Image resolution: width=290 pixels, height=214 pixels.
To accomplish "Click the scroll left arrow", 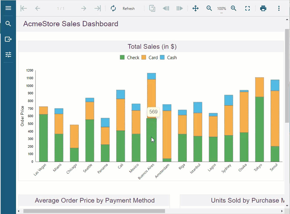I will pos(18,211).
